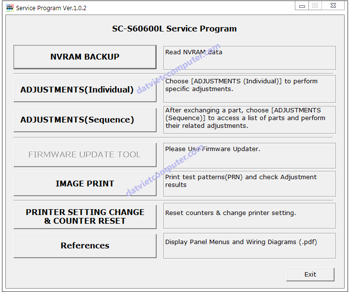Click the Service Program title bar icon
The width and height of the screenshot is (349, 292).
click(x=10, y=7)
